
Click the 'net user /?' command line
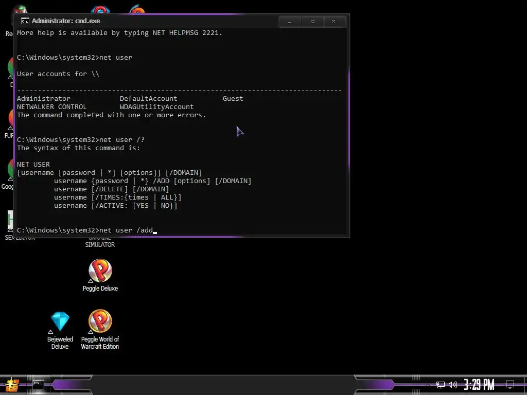click(x=81, y=140)
